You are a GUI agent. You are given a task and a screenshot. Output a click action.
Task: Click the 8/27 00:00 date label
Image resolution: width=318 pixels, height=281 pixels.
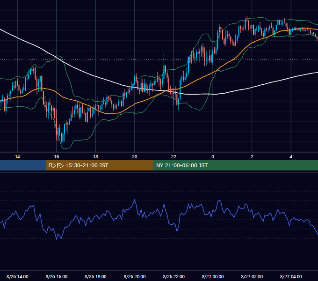point(213,276)
